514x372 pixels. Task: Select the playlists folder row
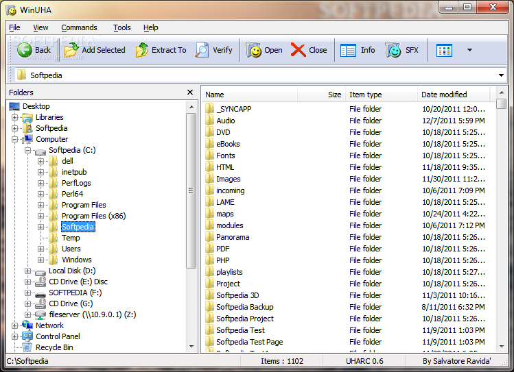347,272
